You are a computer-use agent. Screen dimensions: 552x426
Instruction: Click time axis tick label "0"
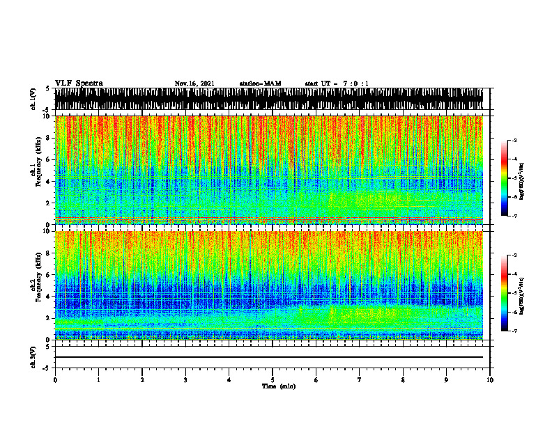[55, 380]
